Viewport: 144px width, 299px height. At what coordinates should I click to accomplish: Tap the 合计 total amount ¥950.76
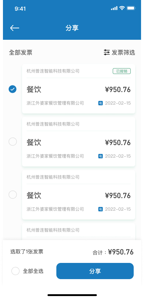click(121, 252)
